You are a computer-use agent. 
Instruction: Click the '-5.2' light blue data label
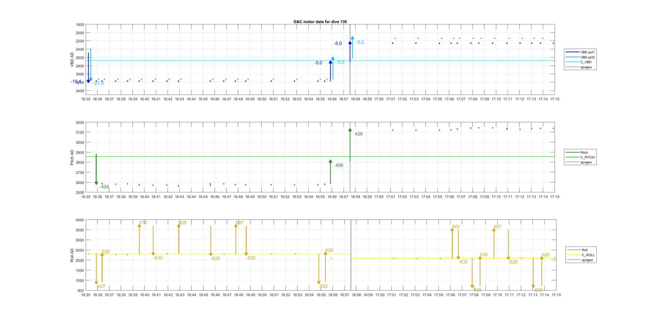(x=360, y=42)
